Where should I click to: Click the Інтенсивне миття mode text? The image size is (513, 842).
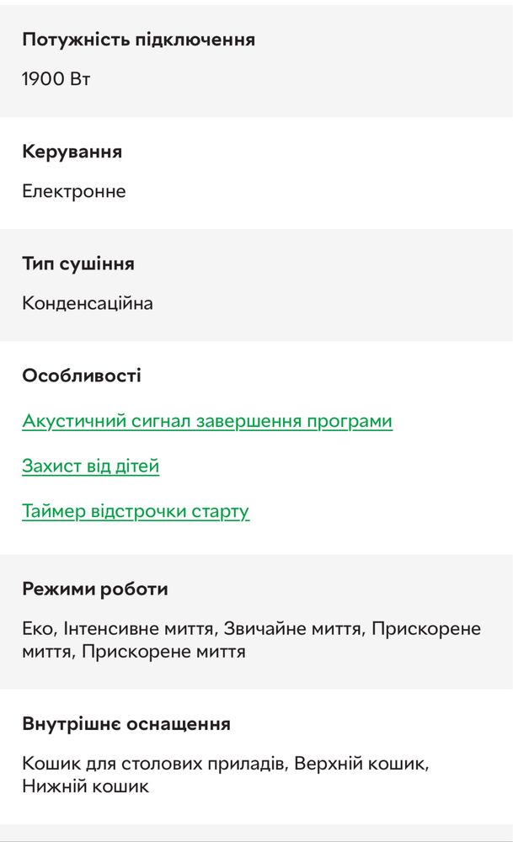[139, 628]
